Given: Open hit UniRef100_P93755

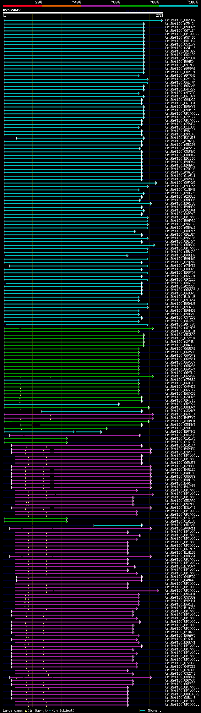Looking at the screenshot, I should (x=180, y=186).
